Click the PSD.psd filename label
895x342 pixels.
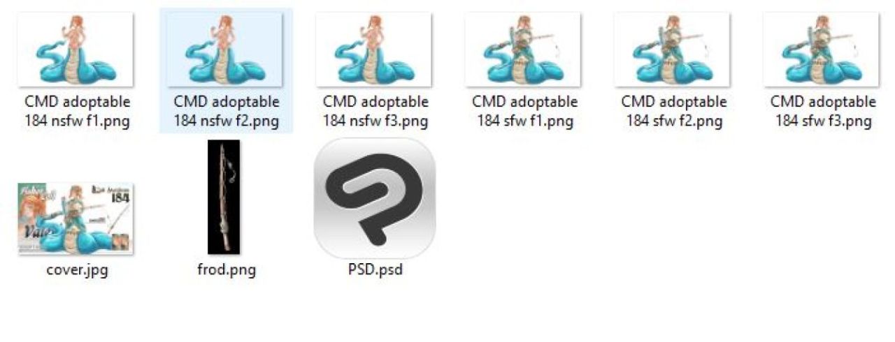coord(375,269)
